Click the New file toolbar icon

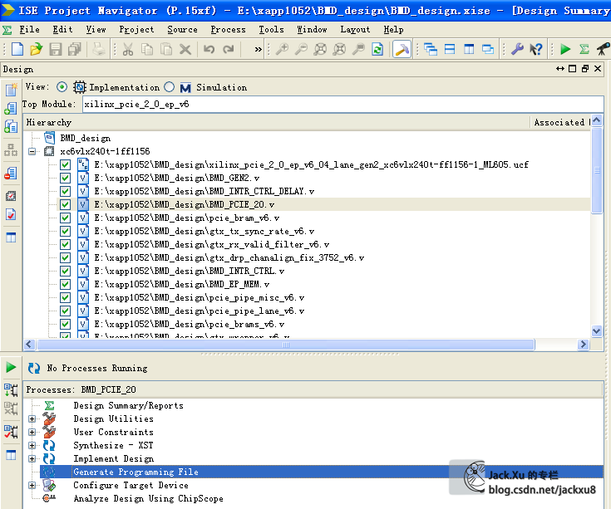(17, 49)
